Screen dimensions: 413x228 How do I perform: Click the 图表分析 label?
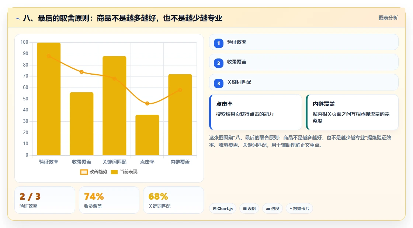click(x=388, y=18)
